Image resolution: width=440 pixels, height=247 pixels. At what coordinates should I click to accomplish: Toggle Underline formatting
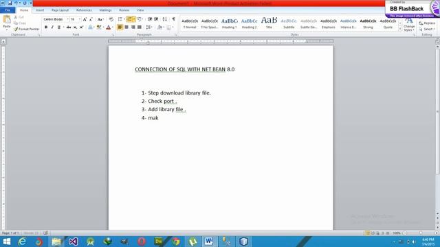[58, 27]
